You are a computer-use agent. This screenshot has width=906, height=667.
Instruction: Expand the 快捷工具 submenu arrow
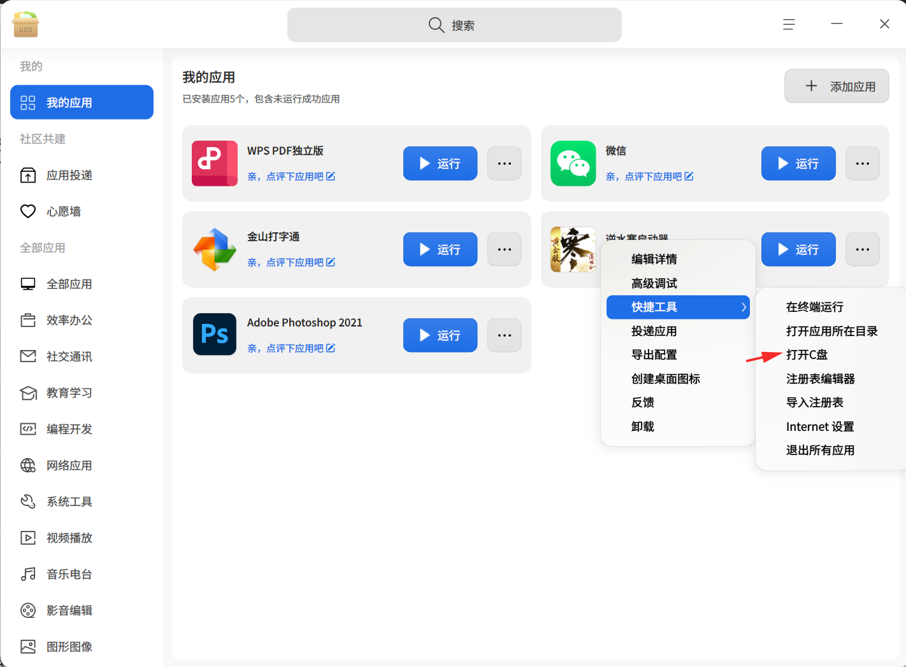(x=744, y=307)
